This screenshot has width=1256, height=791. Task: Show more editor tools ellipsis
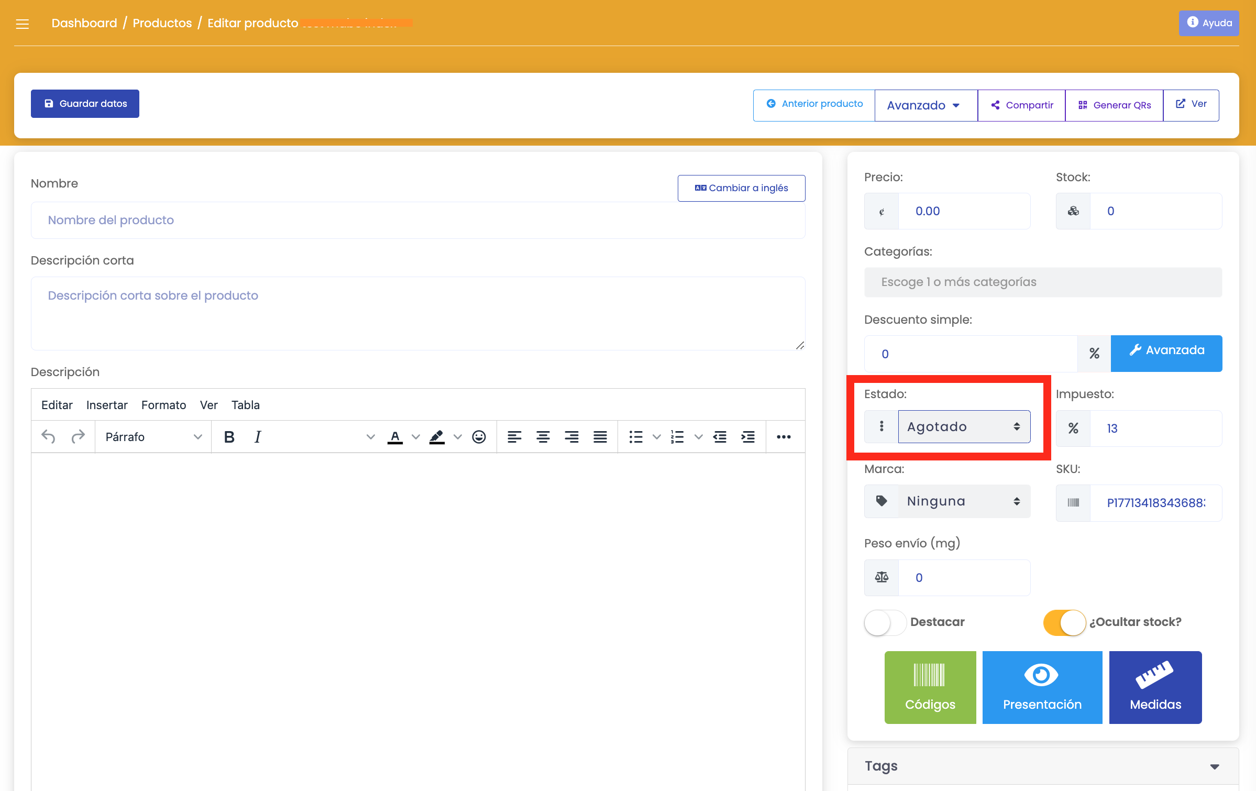784,436
